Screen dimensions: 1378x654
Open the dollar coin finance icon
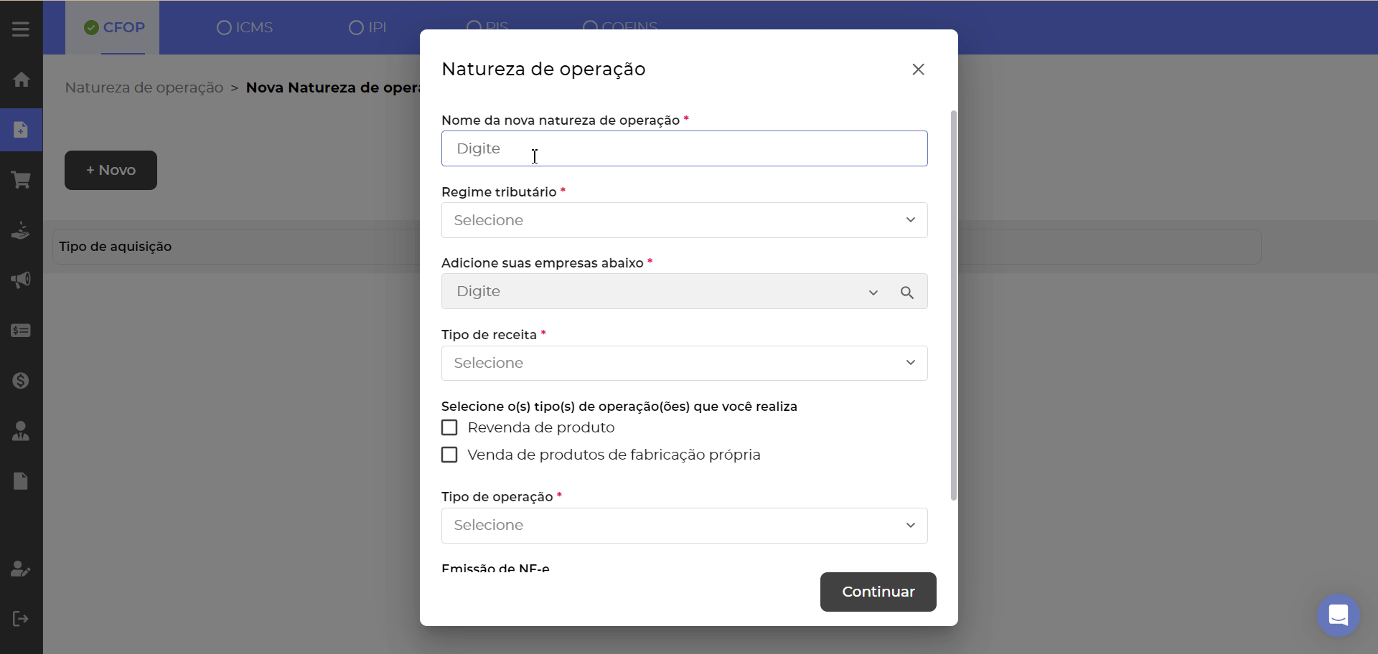21,381
